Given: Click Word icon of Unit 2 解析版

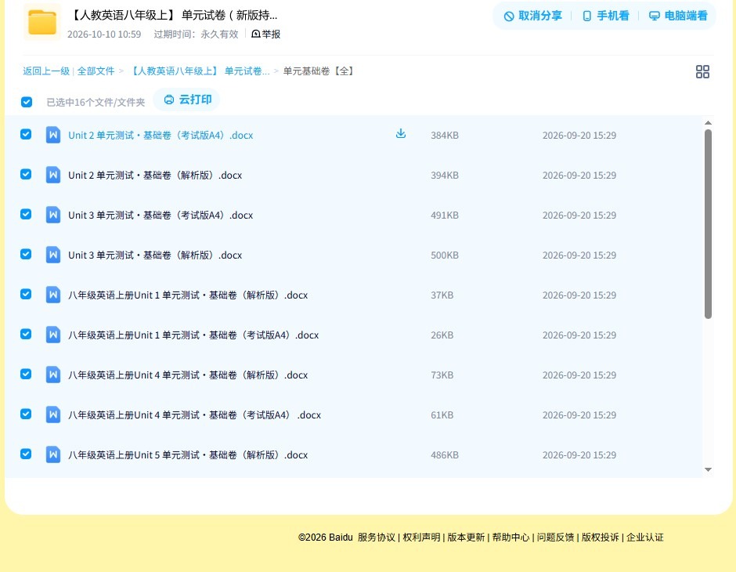Looking at the screenshot, I should pos(53,176).
